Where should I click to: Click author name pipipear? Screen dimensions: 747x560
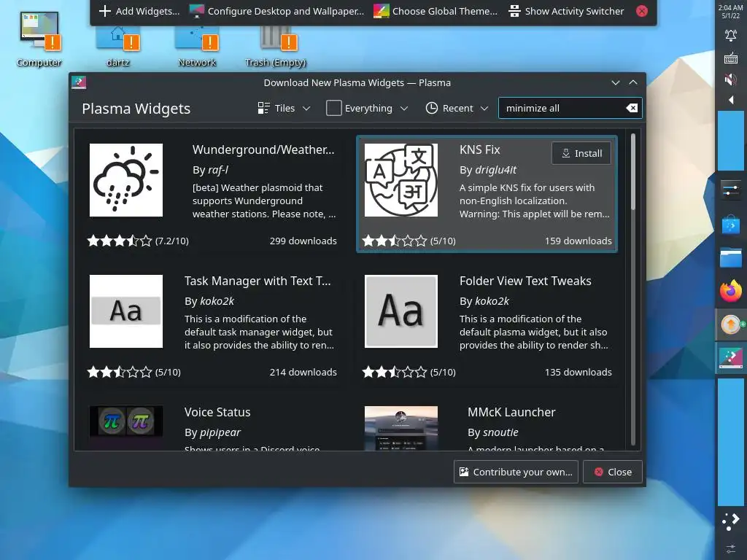tap(220, 432)
